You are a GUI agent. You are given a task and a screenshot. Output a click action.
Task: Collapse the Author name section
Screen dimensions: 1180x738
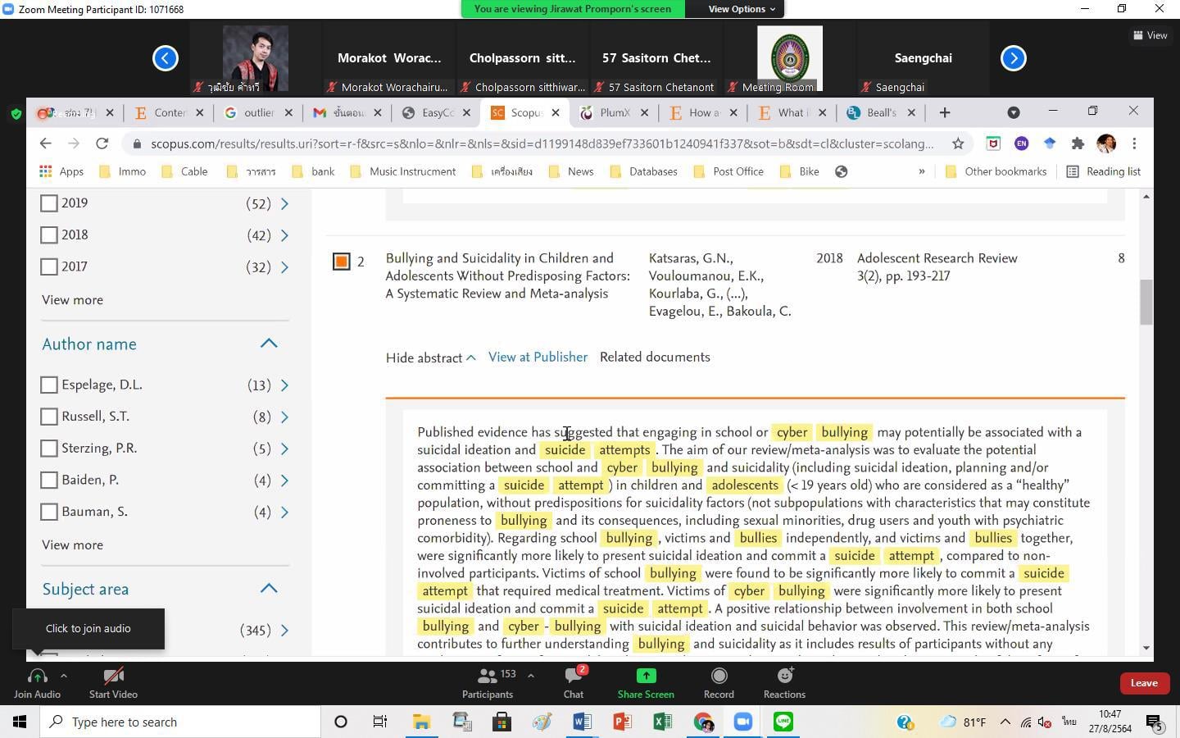269,344
